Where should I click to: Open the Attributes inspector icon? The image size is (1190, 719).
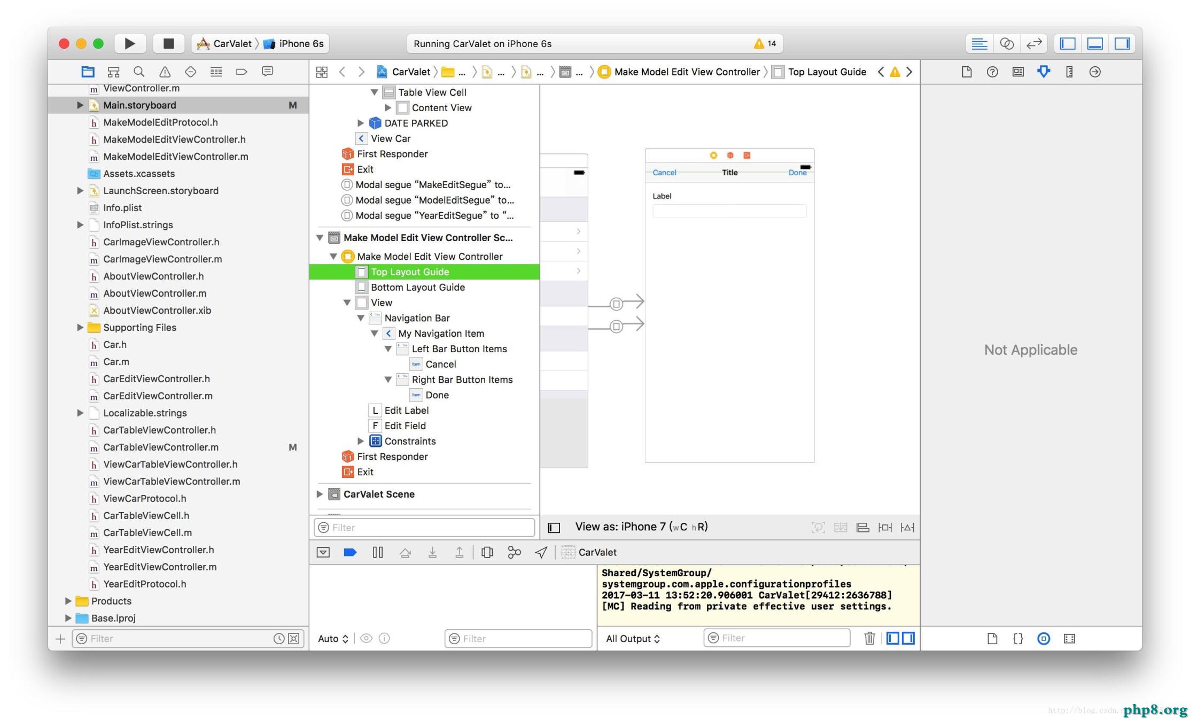[1043, 72]
